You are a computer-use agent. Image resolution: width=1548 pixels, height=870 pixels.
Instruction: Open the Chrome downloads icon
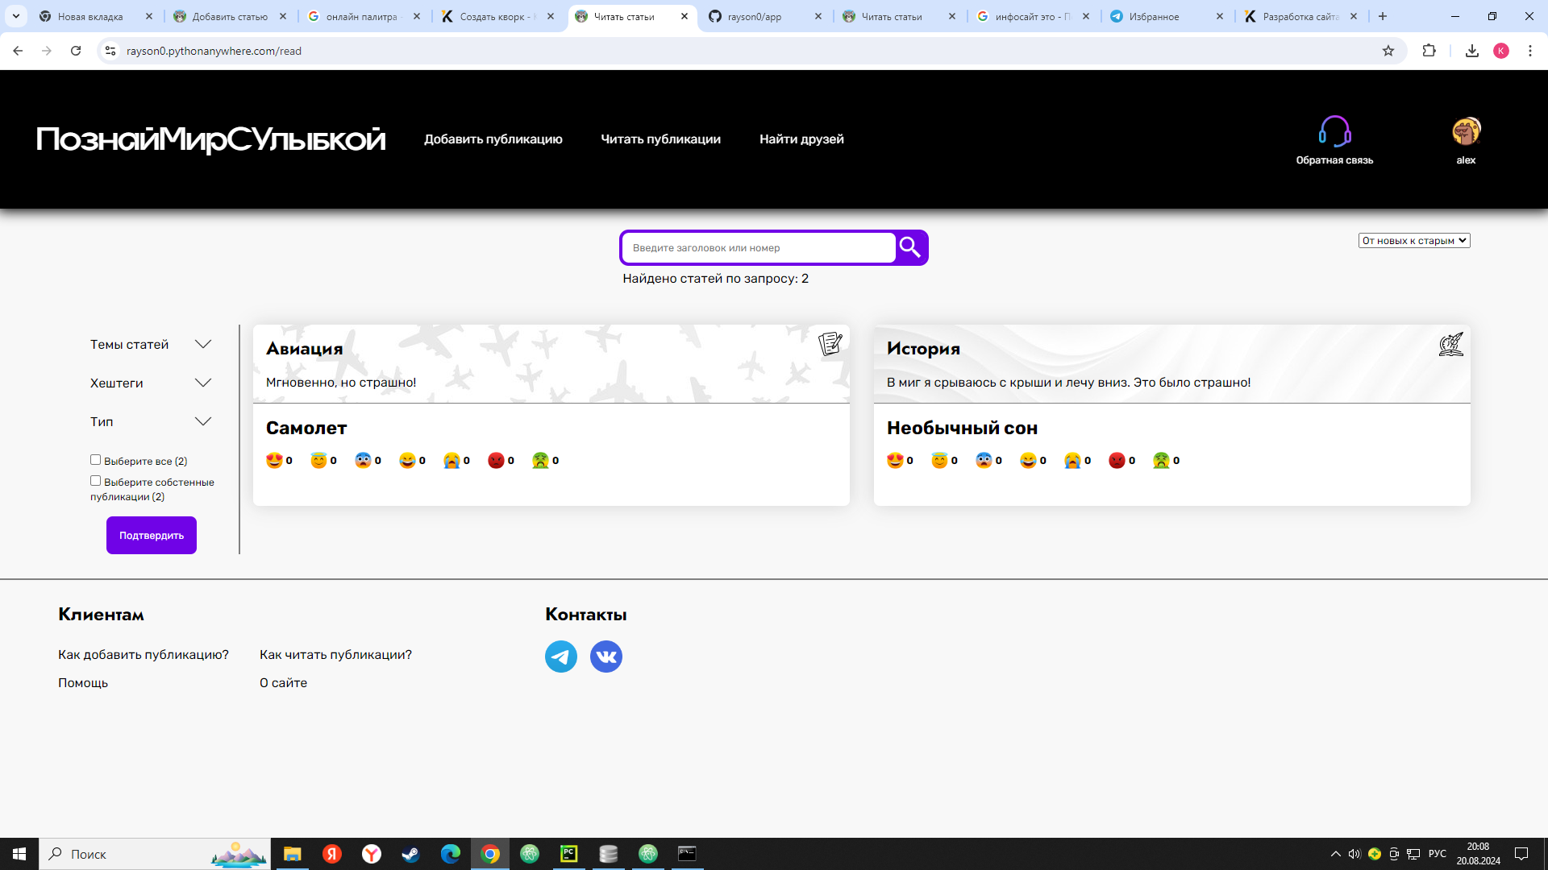(1472, 51)
